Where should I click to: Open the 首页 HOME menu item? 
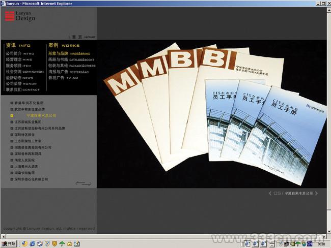click(84, 37)
